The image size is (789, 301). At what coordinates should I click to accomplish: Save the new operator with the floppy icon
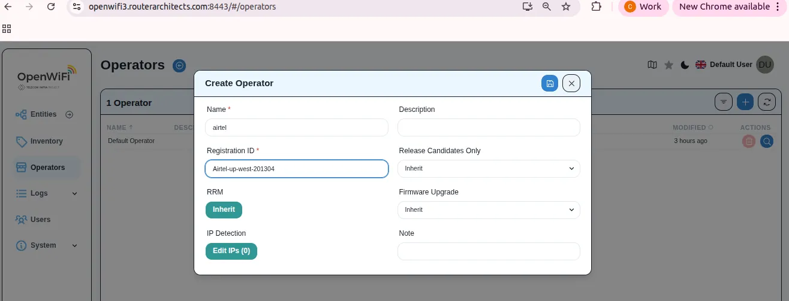pos(550,83)
